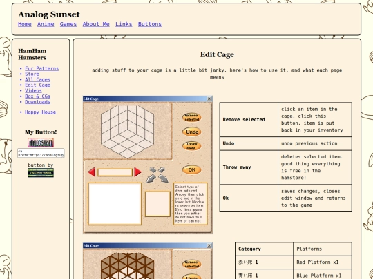Screen dimensions: 373x279
Task: Open the Games page link
Action: [x=68, y=24]
